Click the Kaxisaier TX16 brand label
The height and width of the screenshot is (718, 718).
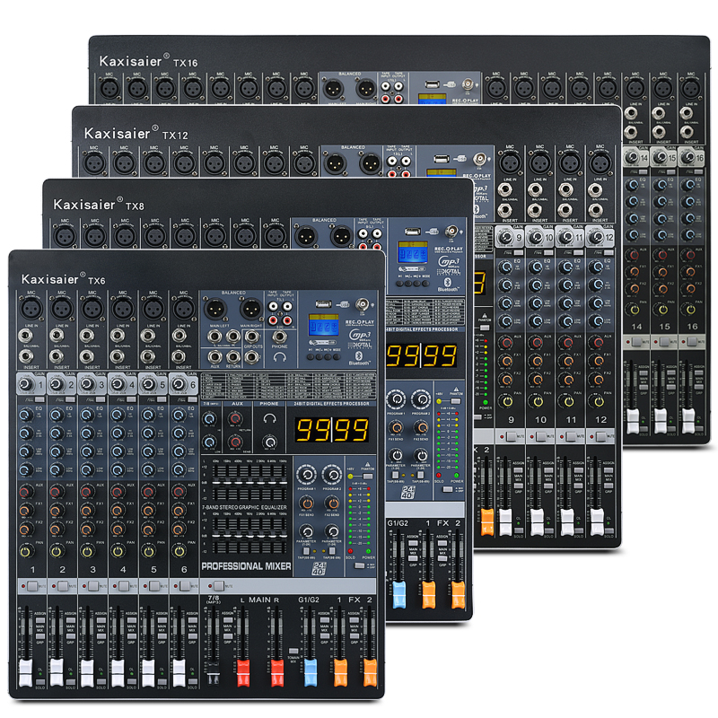click(148, 61)
